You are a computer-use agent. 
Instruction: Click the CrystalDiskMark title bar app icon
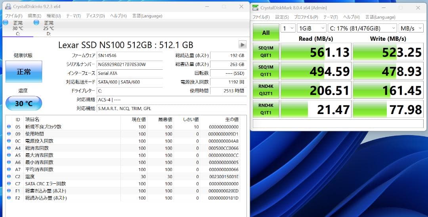coord(255,8)
